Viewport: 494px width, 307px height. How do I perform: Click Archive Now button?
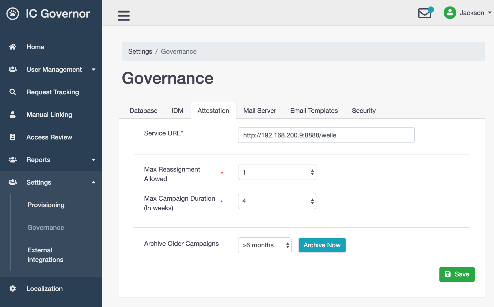[x=322, y=244]
